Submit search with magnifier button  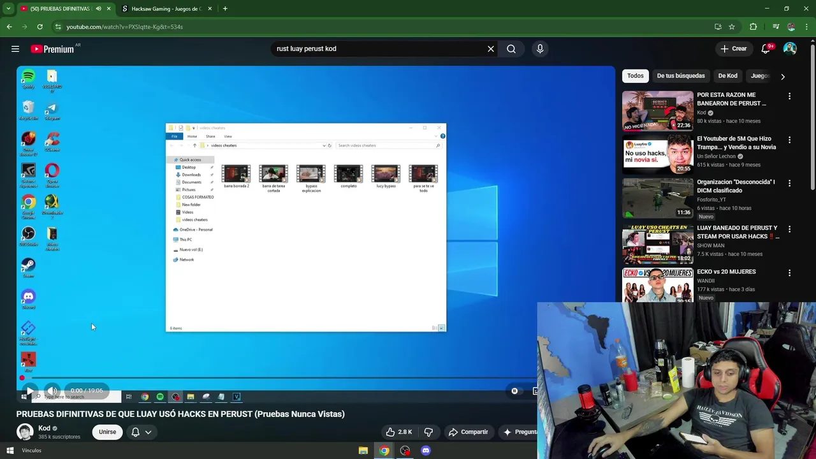(511, 48)
